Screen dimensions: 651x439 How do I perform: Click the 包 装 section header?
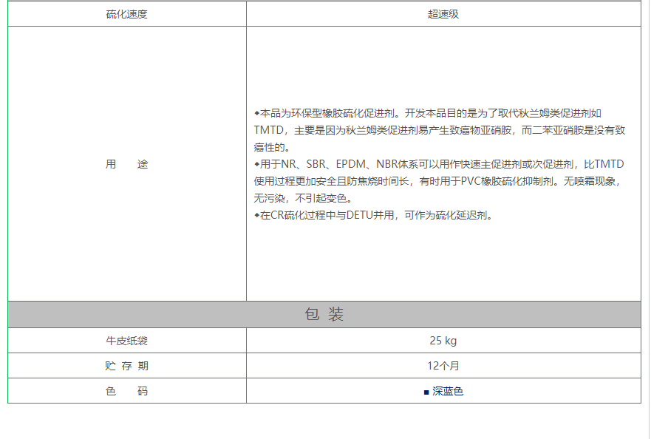click(324, 315)
